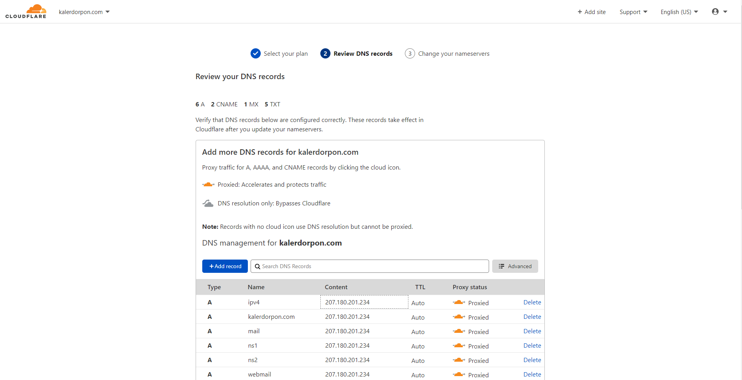Click the 5 TXT record count
This screenshot has height=380, width=742.
pos(272,104)
